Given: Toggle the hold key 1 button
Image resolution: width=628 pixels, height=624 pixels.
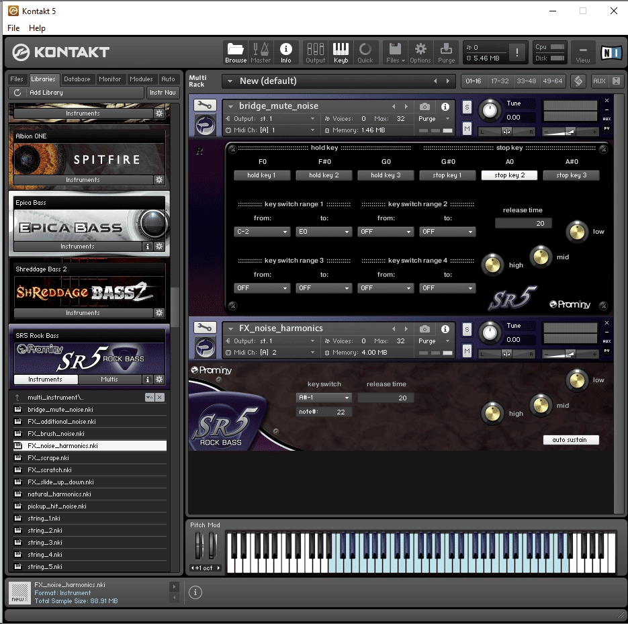Looking at the screenshot, I should (x=261, y=175).
